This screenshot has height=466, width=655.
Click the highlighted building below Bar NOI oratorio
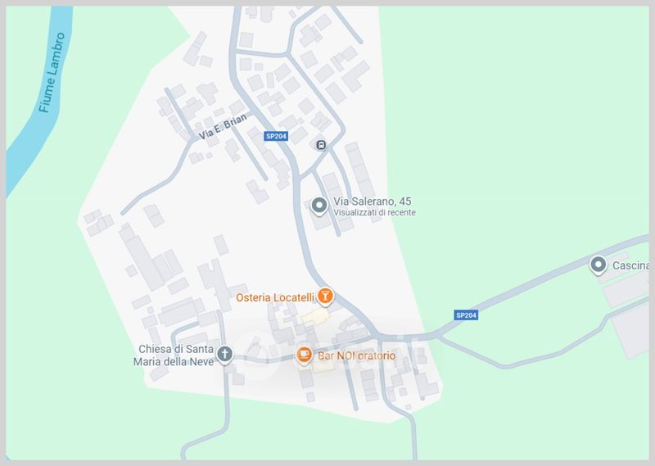tap(324, 366)
